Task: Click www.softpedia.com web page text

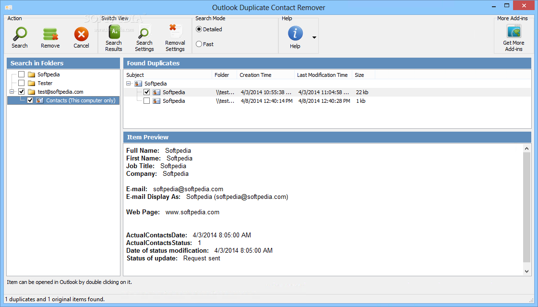Action: (192, 212)
